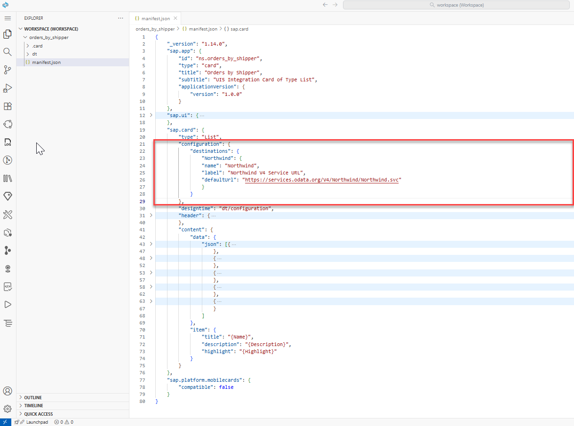Expand the .card folder
Image resolution: width=574 pixels, height=426 pixels.
click(28, 46)
